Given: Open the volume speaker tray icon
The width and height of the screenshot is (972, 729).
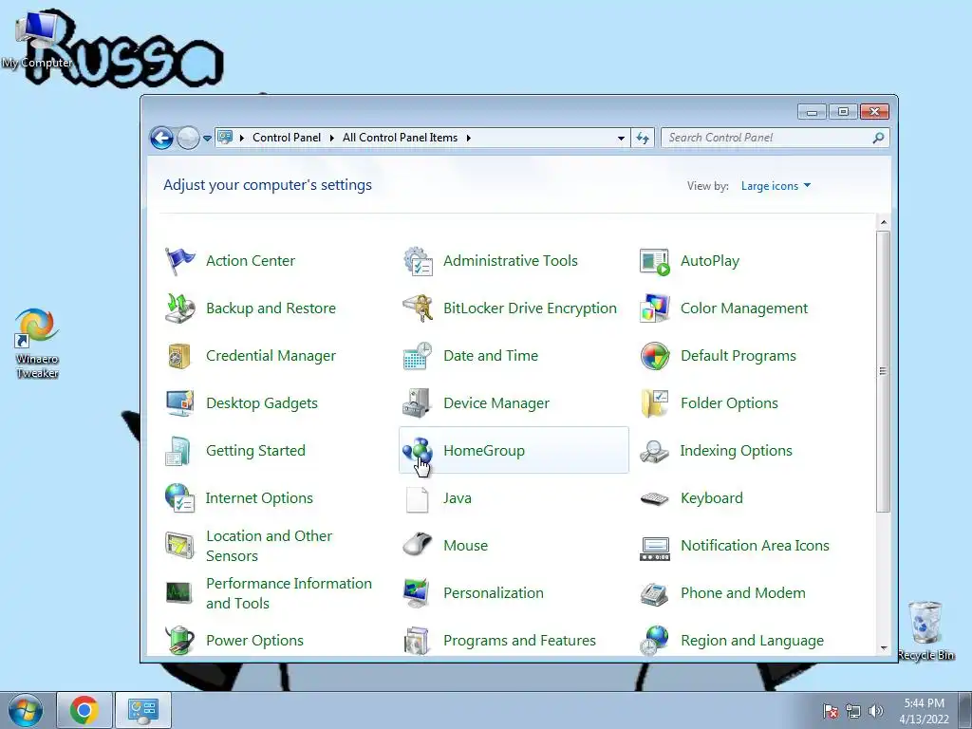Looking at the screenshot, I should coord(876,711).
